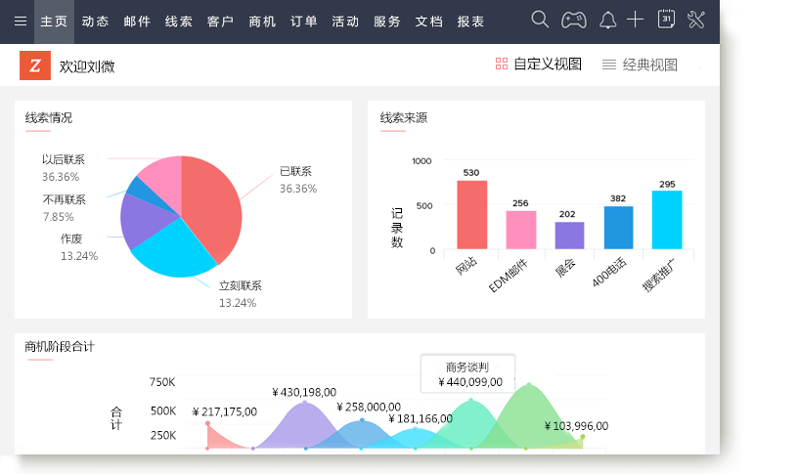Open the 线索 module tab
The image size is (798, 474).
pos(179,21)
